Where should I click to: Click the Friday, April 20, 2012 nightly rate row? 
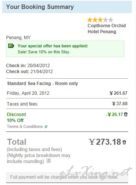pos(67,93)
